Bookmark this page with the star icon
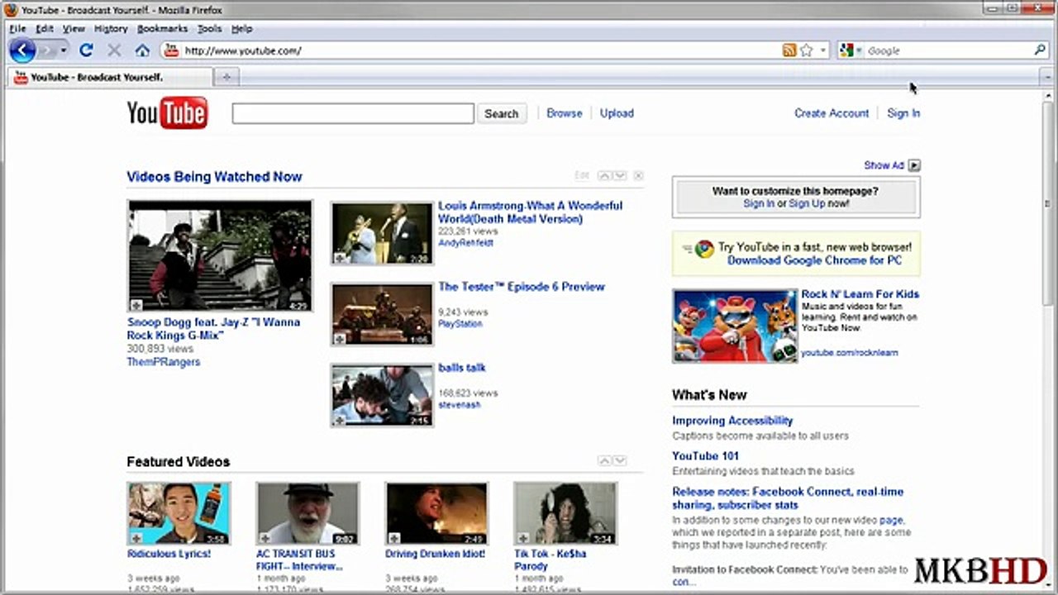The height and width of the screenshot is (595, 1058). (806, 50)
